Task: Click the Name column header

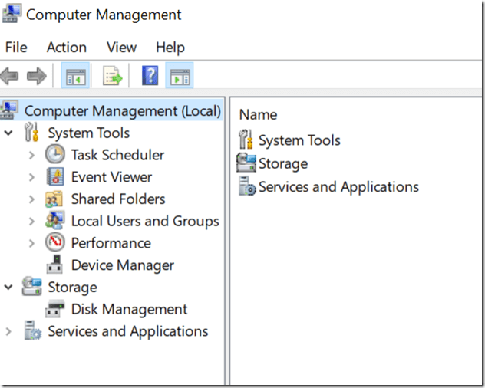Action: (258, 114)
